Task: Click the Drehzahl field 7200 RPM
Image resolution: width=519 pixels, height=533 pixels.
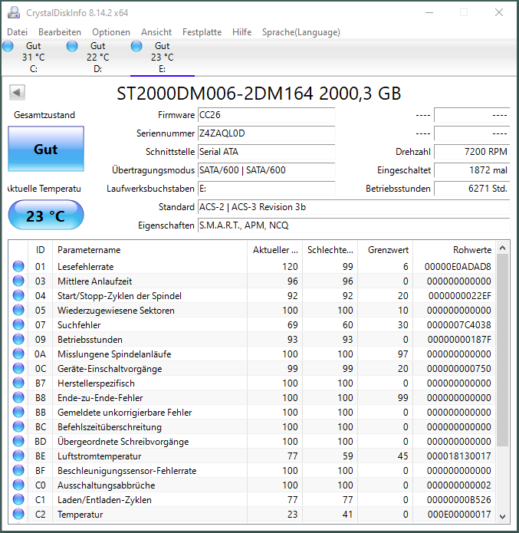Action: [x=472, y=152]
